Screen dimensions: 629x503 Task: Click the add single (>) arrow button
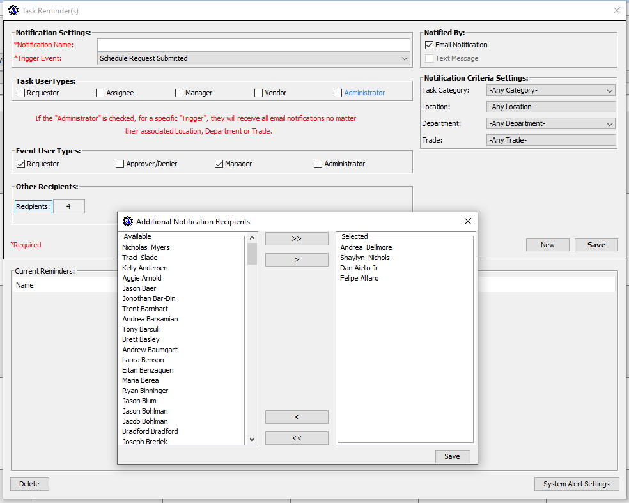(297, 260)
